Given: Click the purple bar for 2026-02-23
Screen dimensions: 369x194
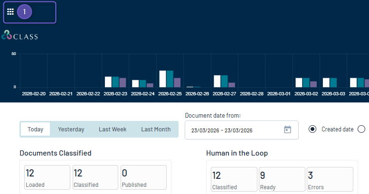Looking at the screenshot, I should tap(123, 83).
